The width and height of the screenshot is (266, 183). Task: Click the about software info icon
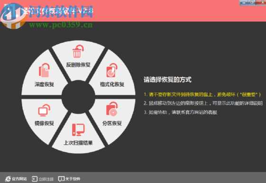click(61, 179)
